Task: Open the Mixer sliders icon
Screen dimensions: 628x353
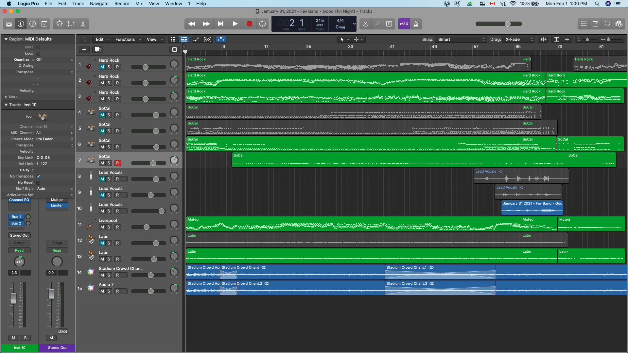Action: [x=71, y=24]
